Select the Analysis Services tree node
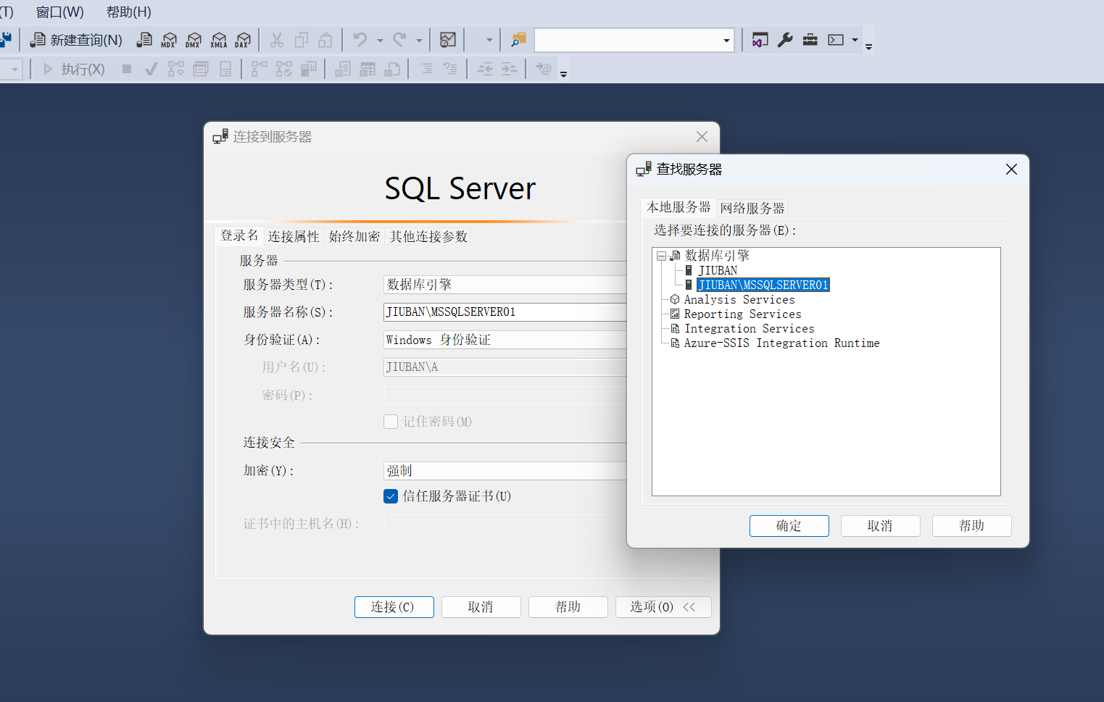Screen dimensions: 1104x702 pyautogui.click(x=739, y=300)
